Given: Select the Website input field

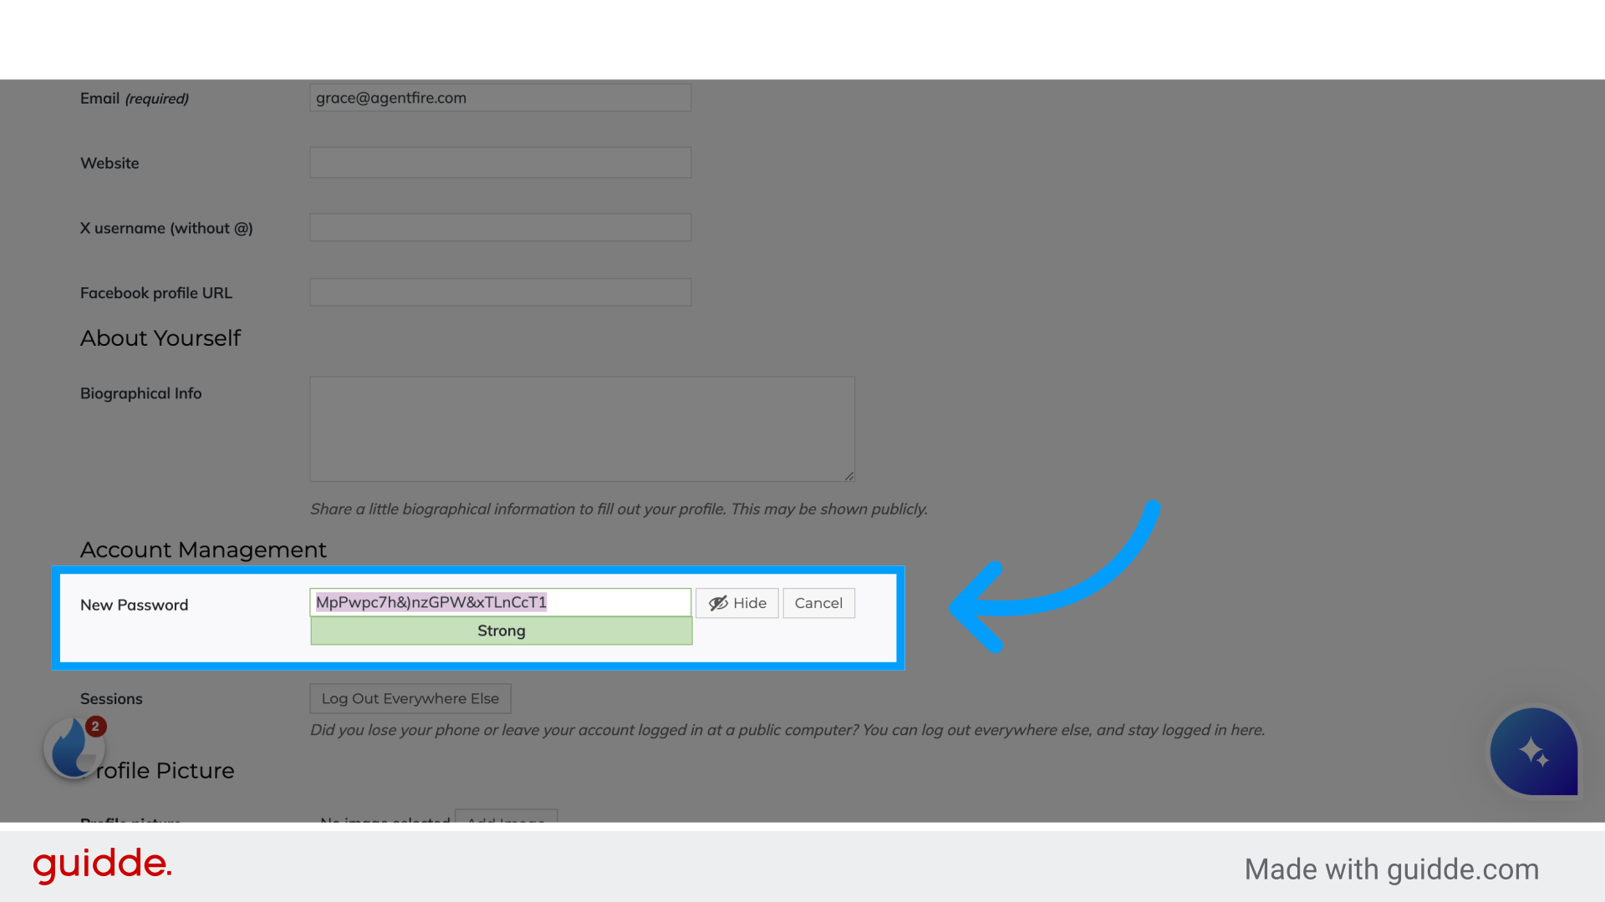Looking at the screenshot, I should click(x=500, y=162).
